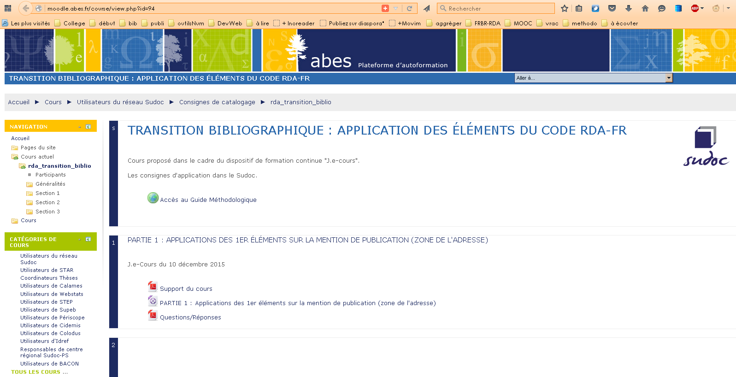This screenshot has height=377, width=736.
Task: Click the orange plus feed icon in address bar
Action: coord(385,8)
